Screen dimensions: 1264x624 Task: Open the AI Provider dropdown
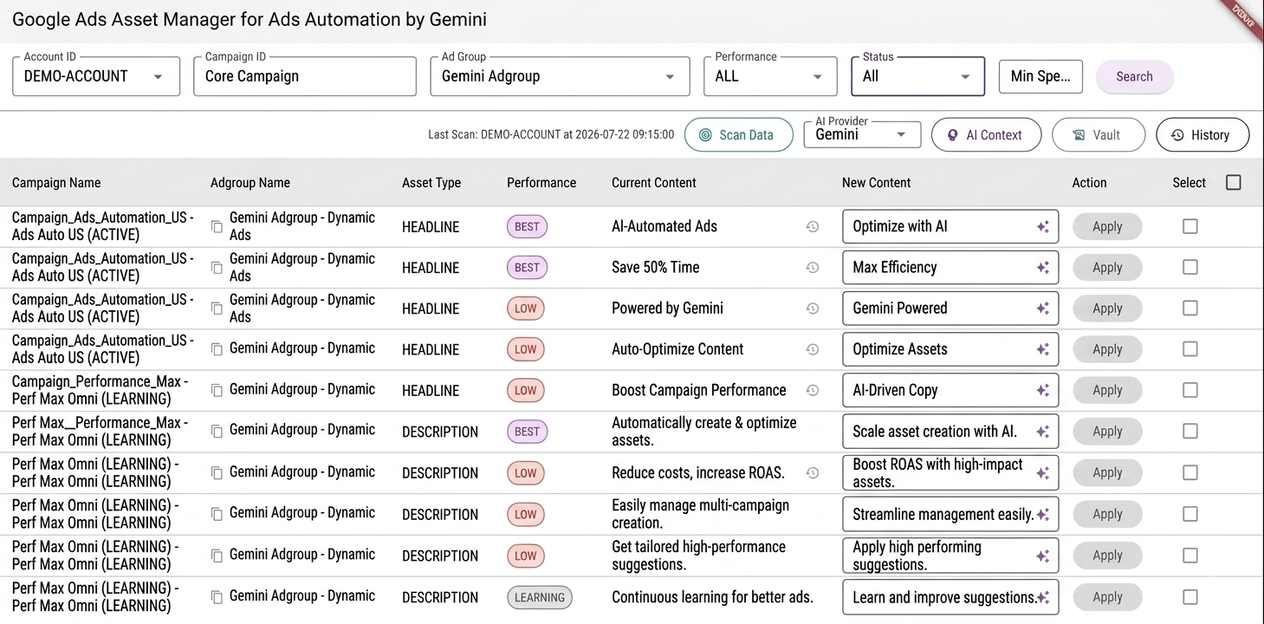point(862,134)
